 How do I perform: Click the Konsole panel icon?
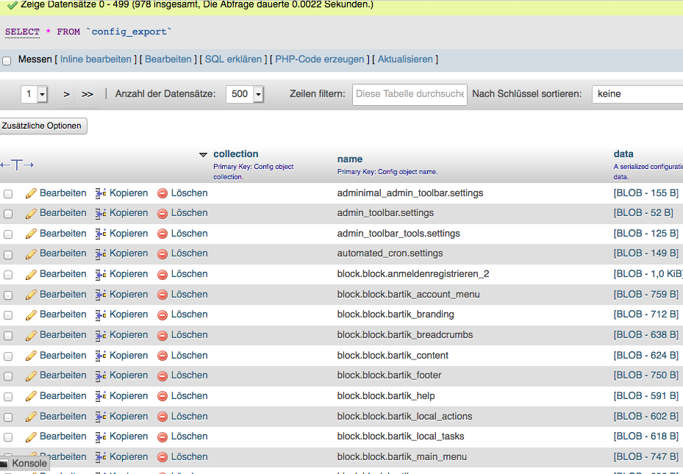(4, 464)
